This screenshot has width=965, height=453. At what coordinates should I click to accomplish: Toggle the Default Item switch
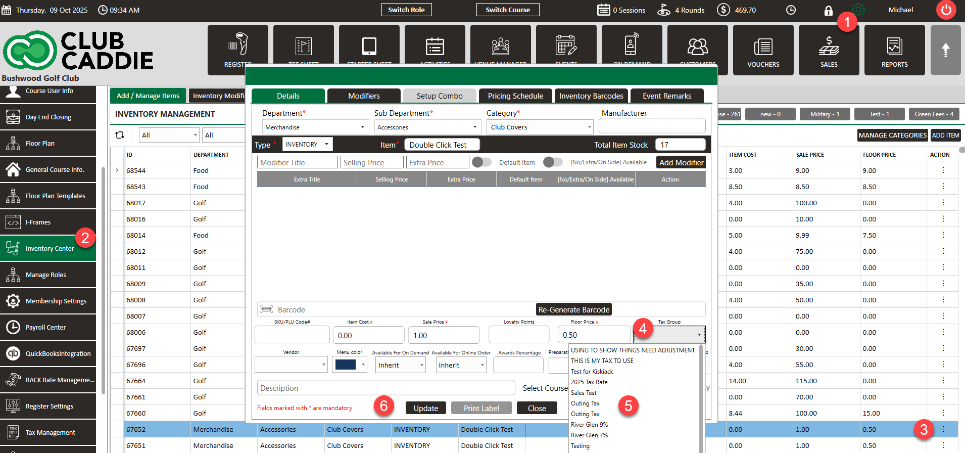[x=481, y=162]
